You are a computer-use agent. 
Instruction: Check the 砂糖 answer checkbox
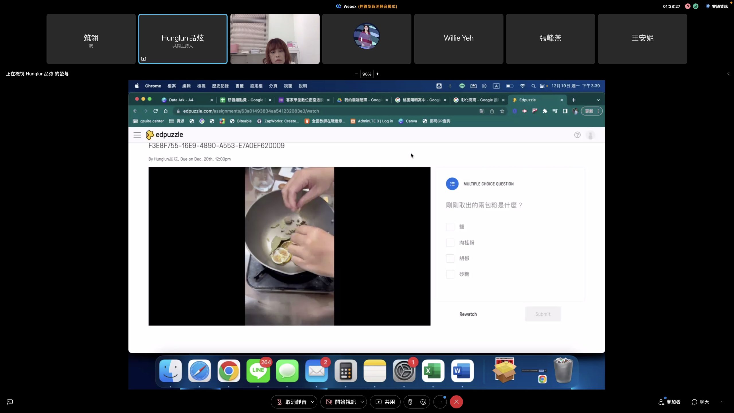tap(450, 274)
